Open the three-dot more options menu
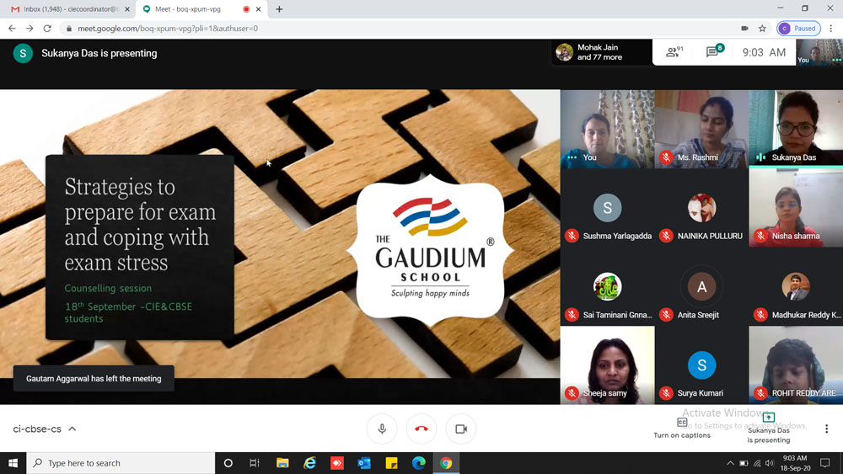This screenshot has height=474, width=843. click(826, 429)
